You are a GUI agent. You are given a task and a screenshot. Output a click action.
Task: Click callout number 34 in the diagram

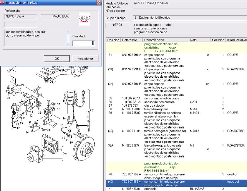click(27, 132)
